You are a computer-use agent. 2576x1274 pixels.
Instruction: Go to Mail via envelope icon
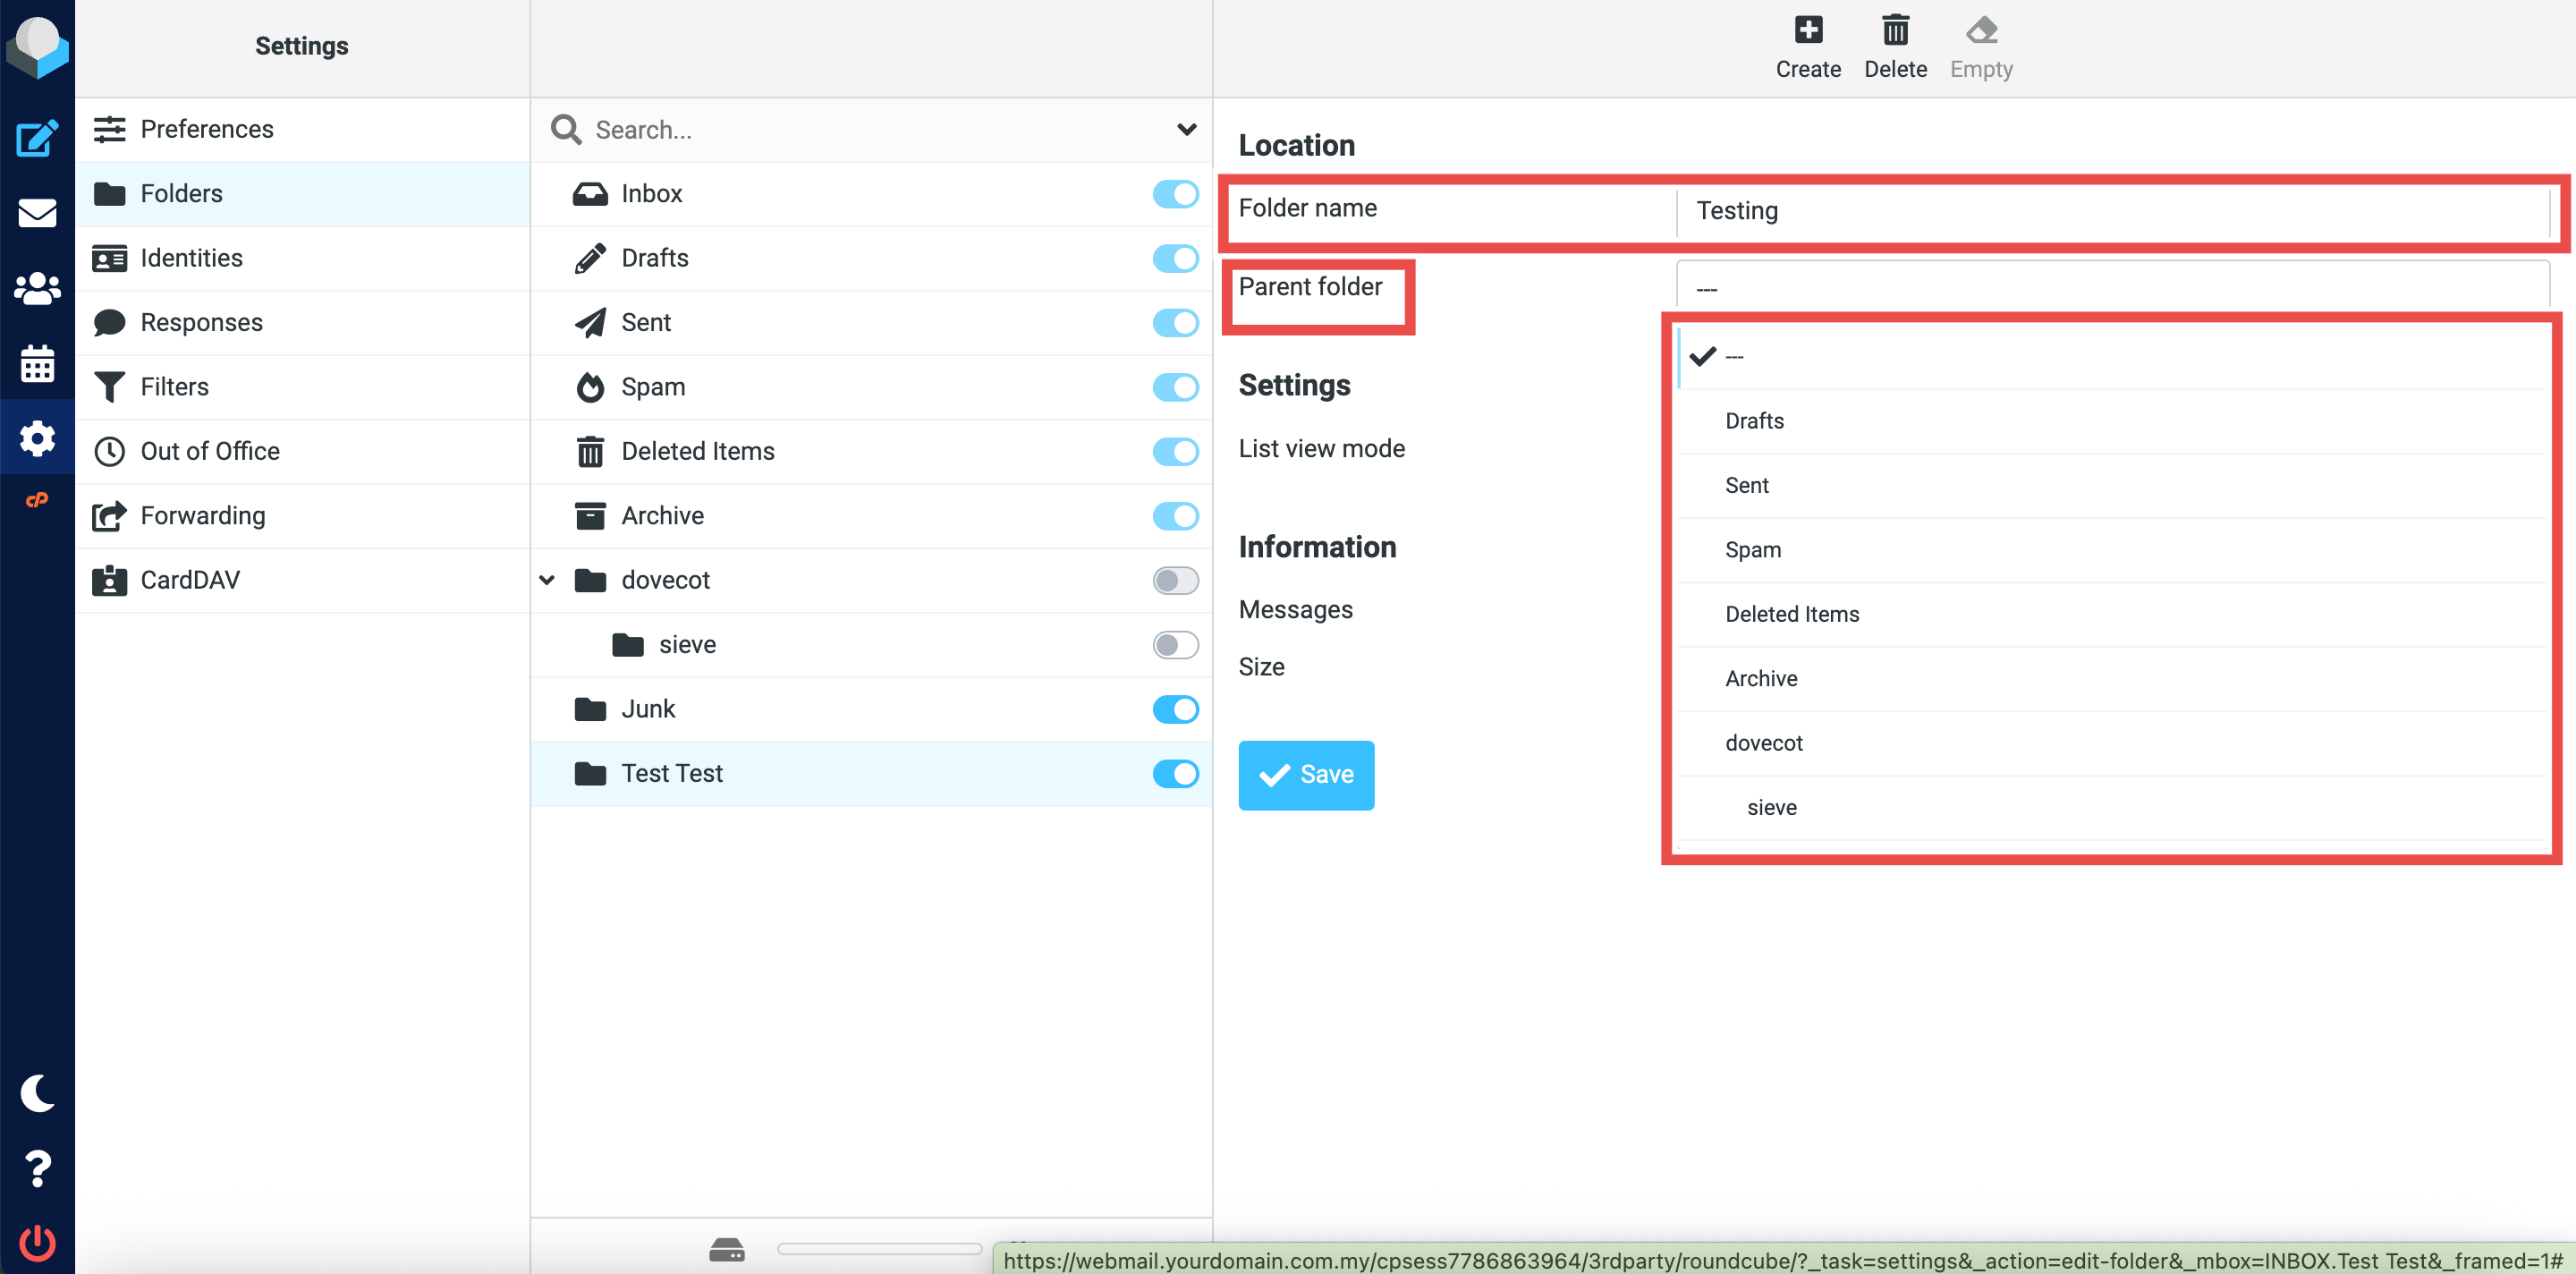pyautogui.click(x=37, y=213)
